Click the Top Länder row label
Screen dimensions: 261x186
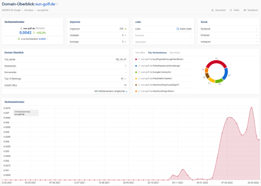tap(10, 59)
